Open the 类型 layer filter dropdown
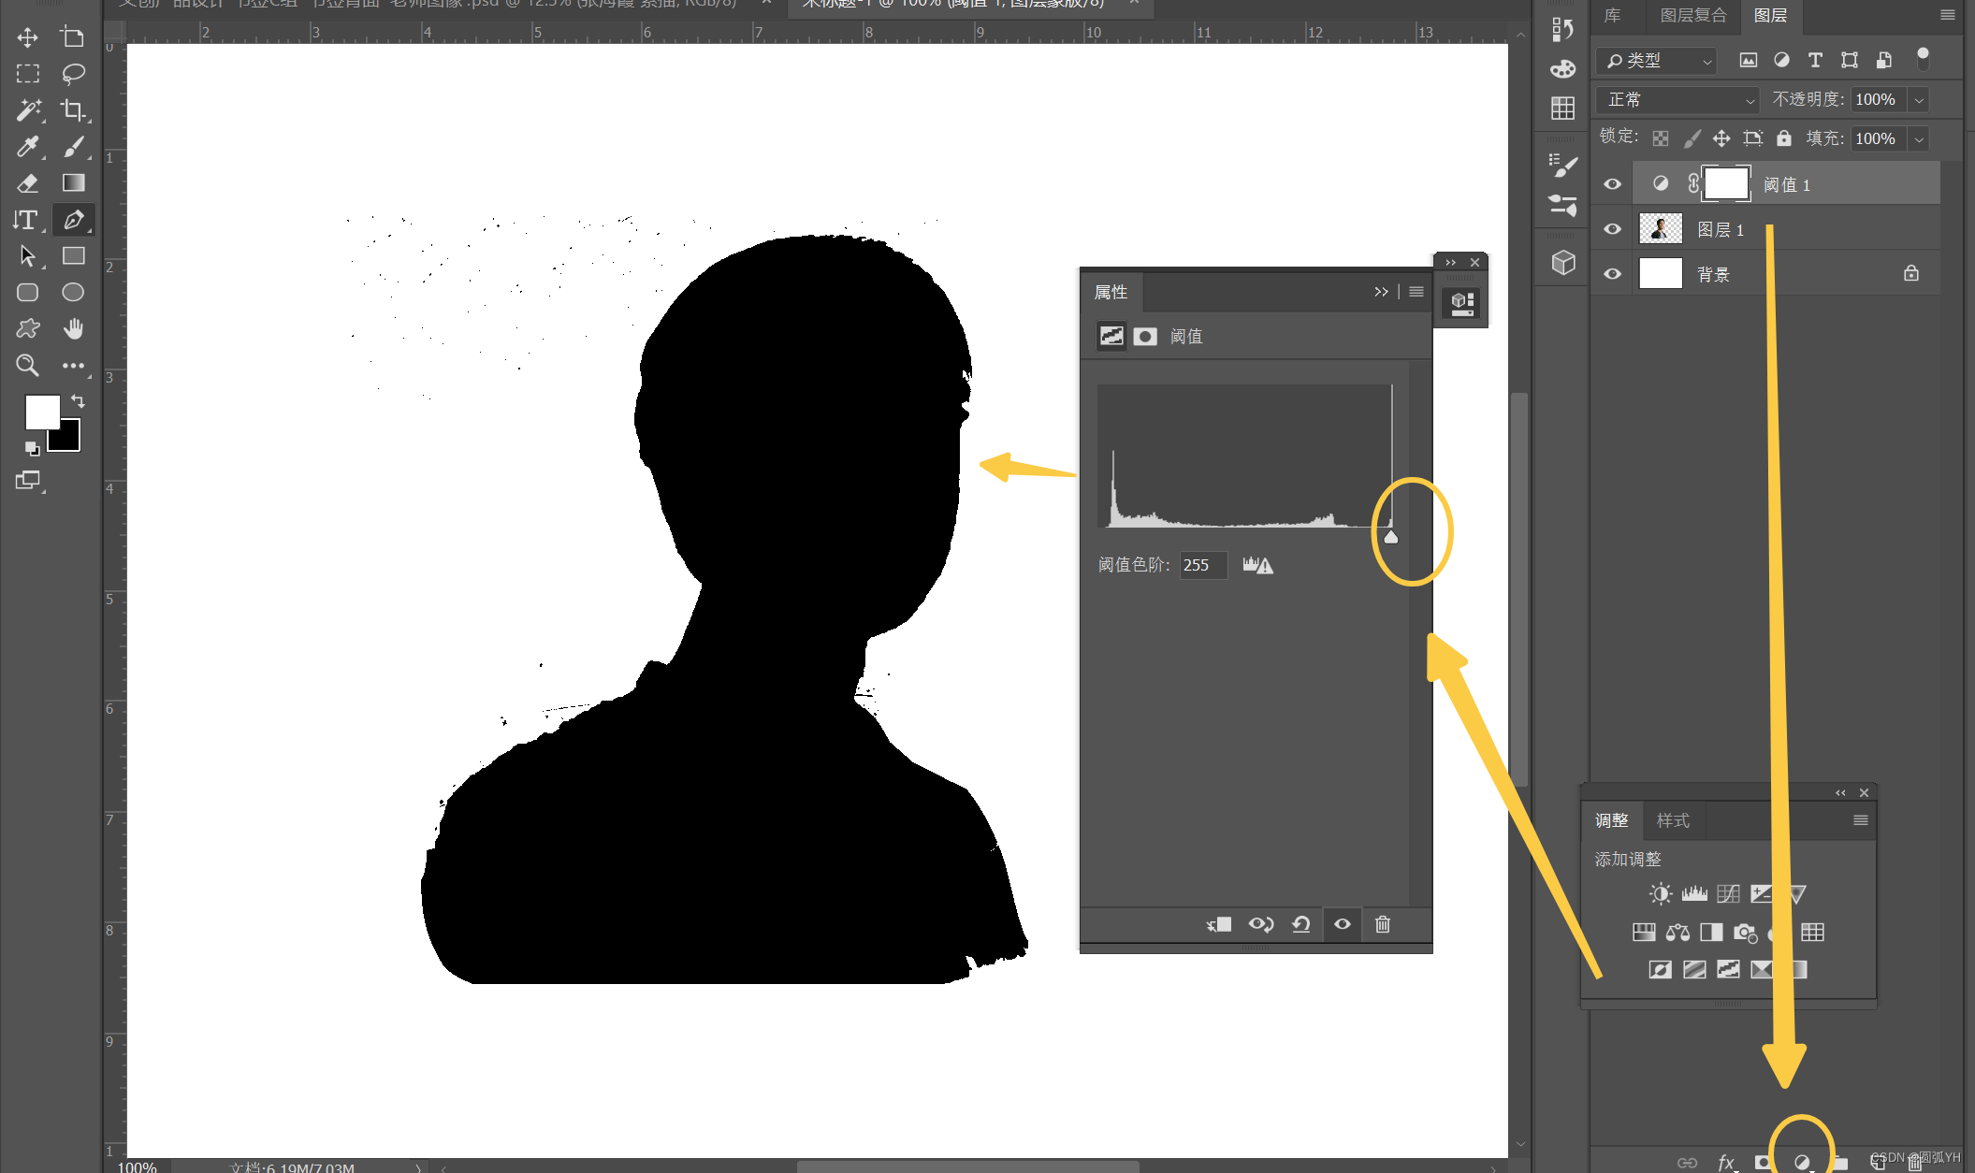1975x1173 pixels. 1658,61
